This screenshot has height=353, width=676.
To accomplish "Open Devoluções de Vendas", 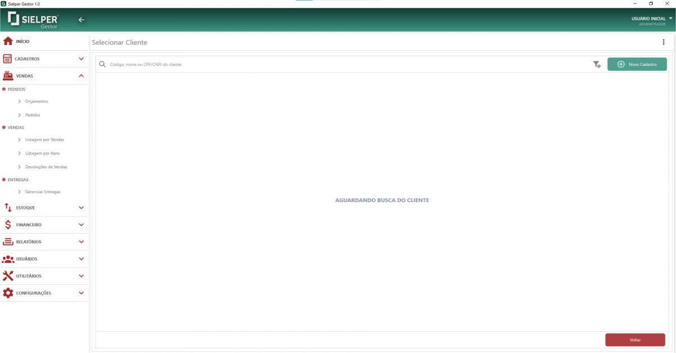I will tap(46, 167).
